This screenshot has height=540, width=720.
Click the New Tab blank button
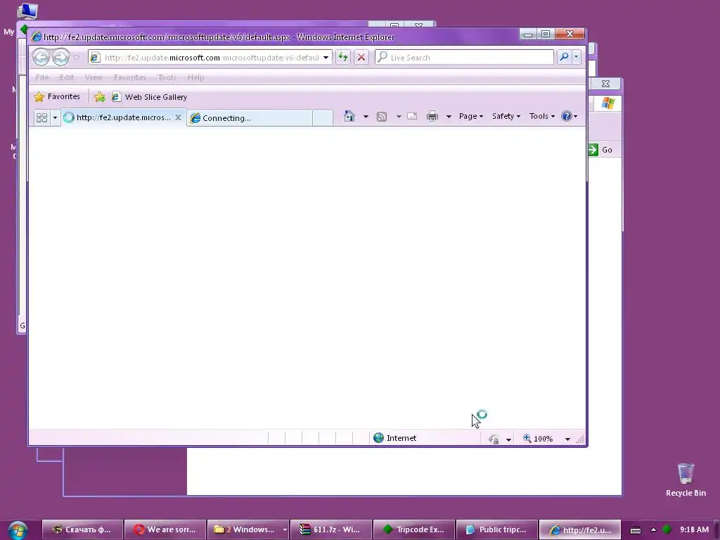(322, 118)
